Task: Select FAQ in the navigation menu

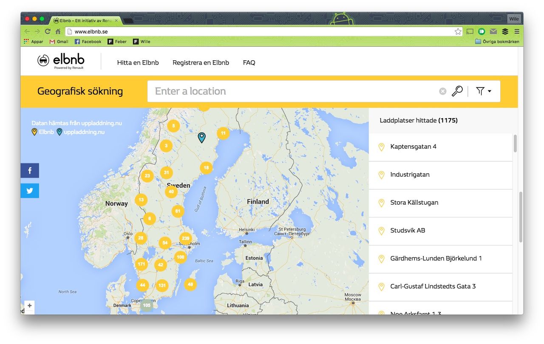Action: click(x=249, y=62)
